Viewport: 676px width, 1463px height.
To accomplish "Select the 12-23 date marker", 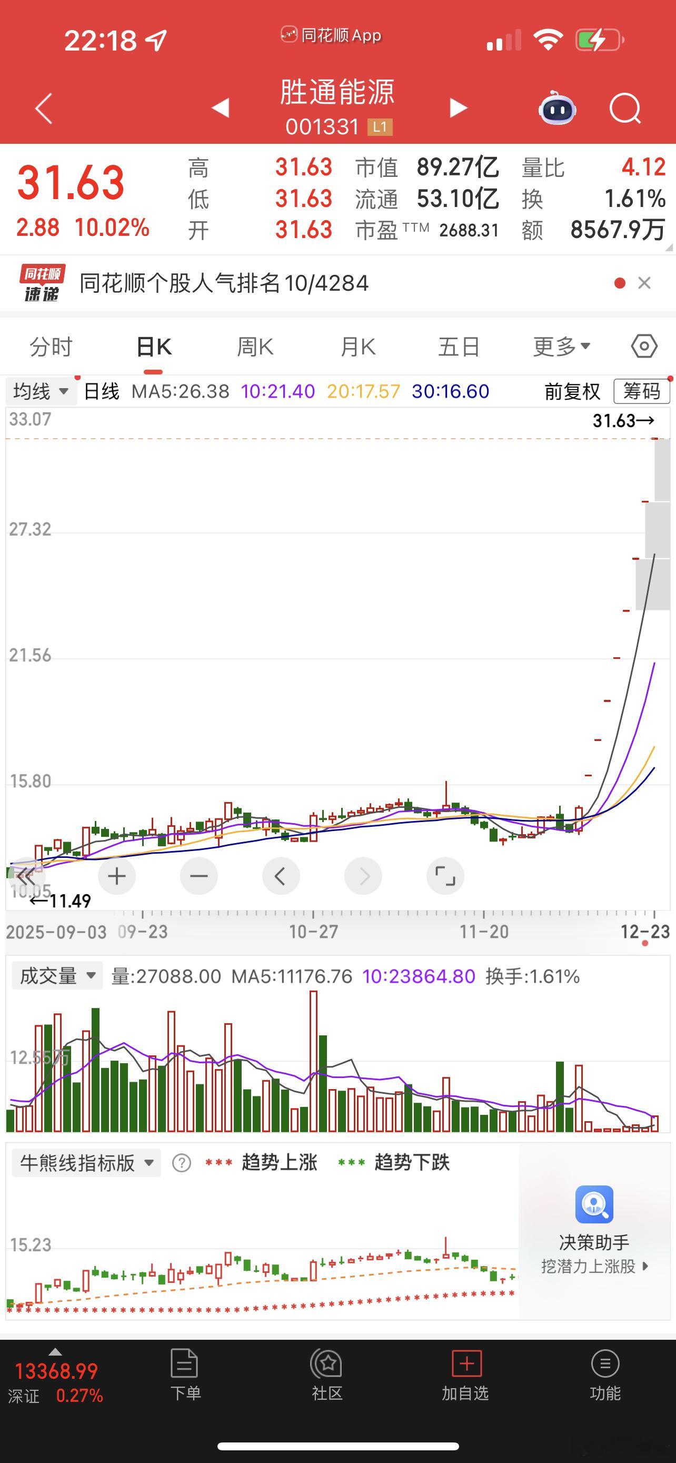I will coord(645,932).
